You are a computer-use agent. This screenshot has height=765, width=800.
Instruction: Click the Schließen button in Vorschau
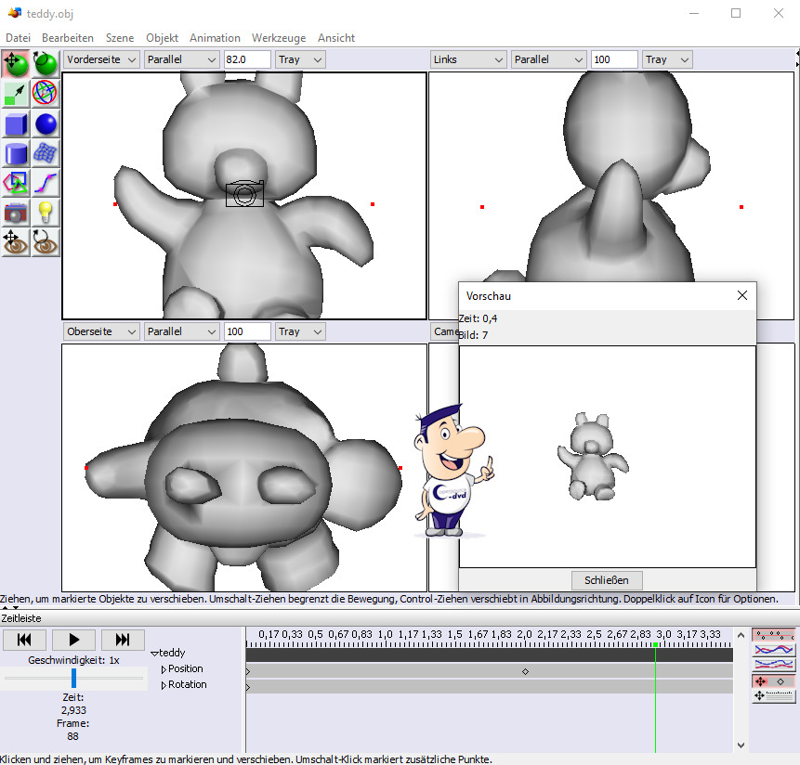(x=607, y=580)
